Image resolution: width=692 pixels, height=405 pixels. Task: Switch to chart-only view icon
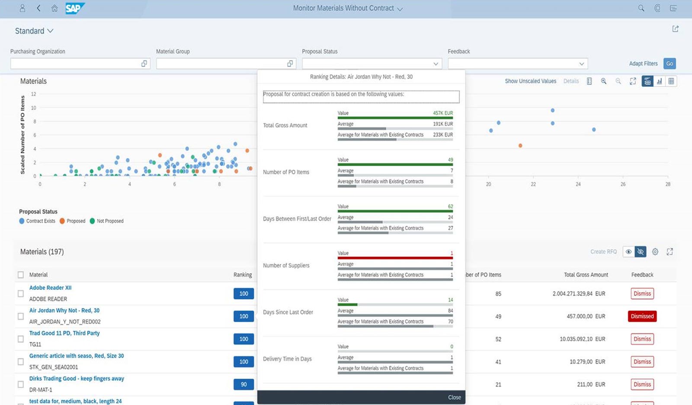pyautogui.click(x=659, y=81)
